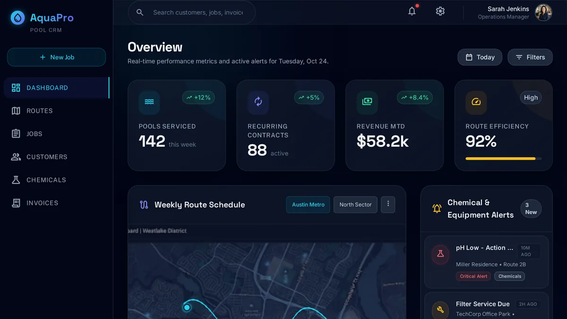Open the Chemicals page
This screenshot has width=567, height=319.
(x=56, y=180)
